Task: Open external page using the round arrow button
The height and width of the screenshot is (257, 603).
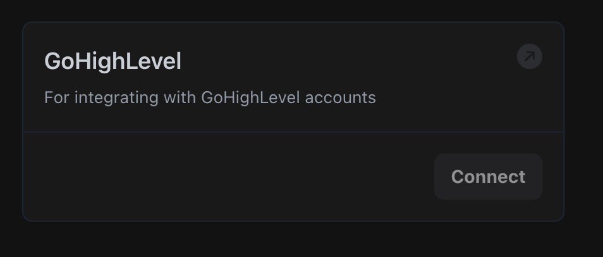Action: pyautogui.click(x=529, y=57)
